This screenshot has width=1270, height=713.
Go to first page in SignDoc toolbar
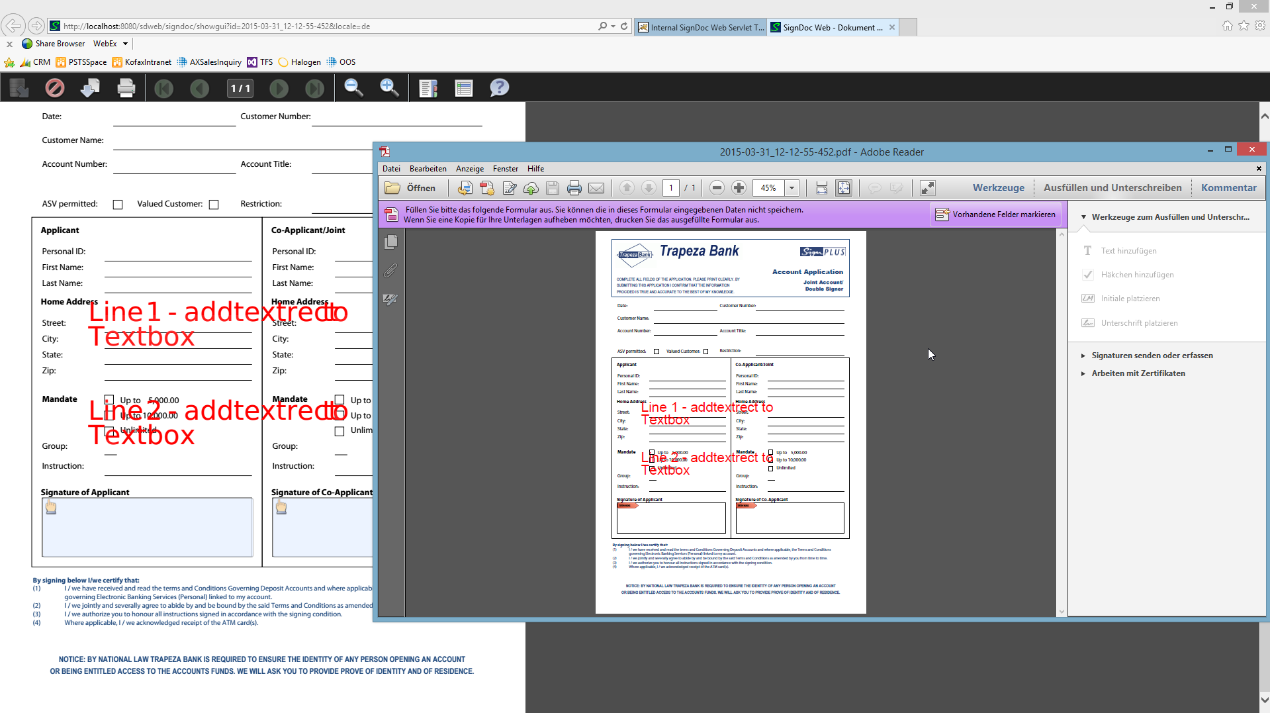(x=163, y=87)
